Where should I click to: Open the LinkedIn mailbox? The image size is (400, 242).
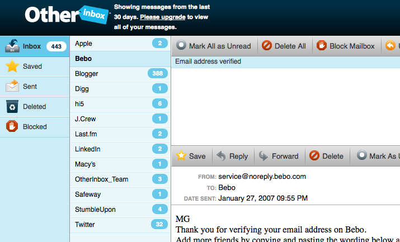(x=120, y=149)
